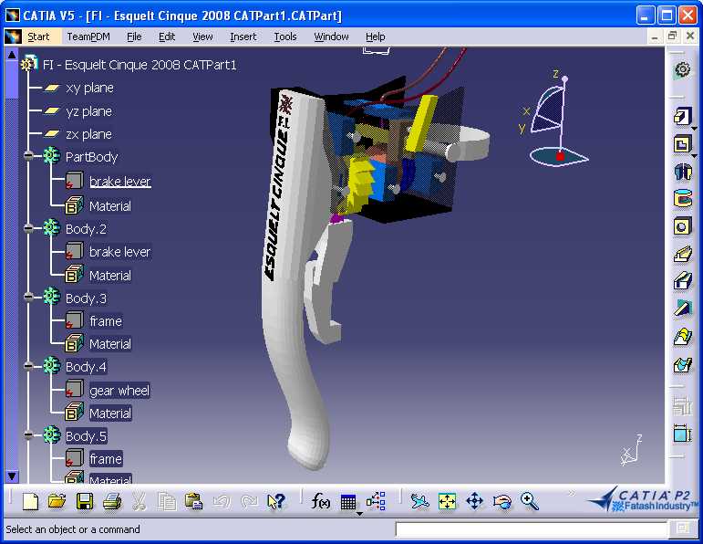
Task: Open the Tools menu
Action: [x=285, y=37]
